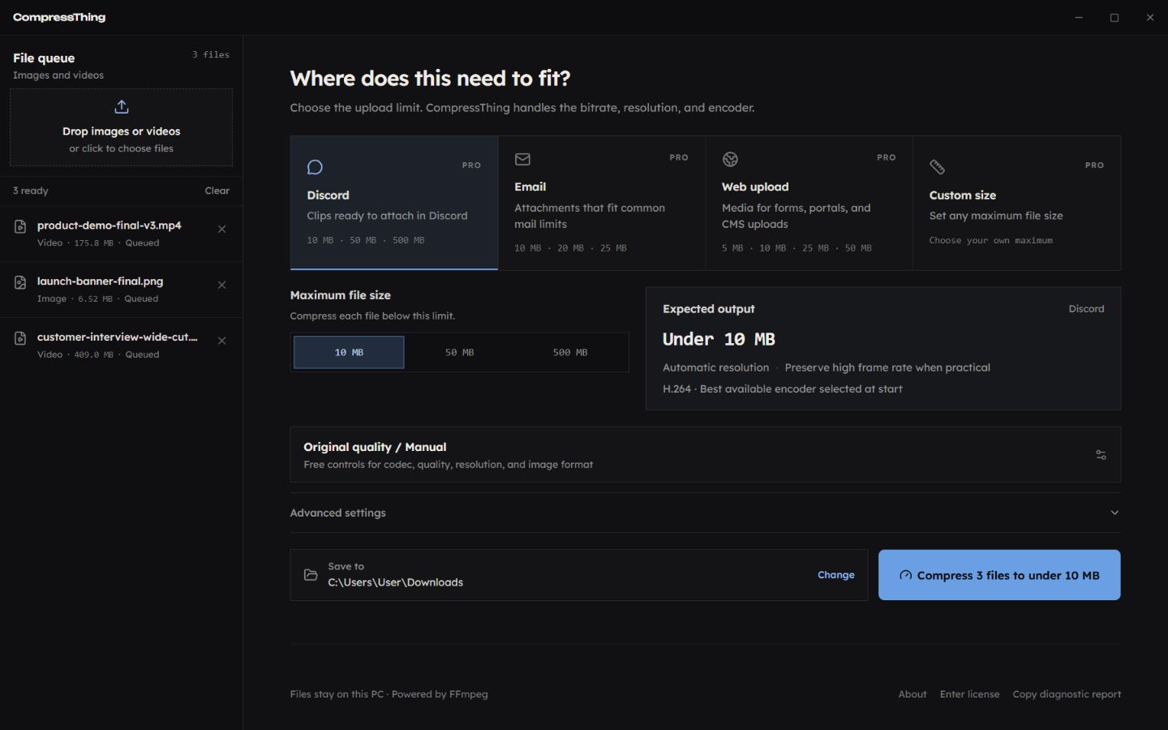Image resolution: width=1168 pixels, height=730 pixels.
Task: Click the Web upload globe icon
Action: 730,159
